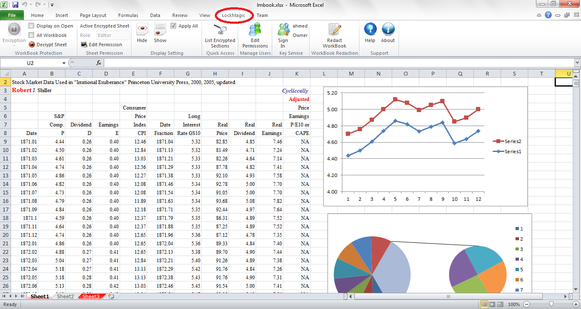Click Sign In under Key Service
The height and width of the screenshot is (309, 581).
pos(283,36)
